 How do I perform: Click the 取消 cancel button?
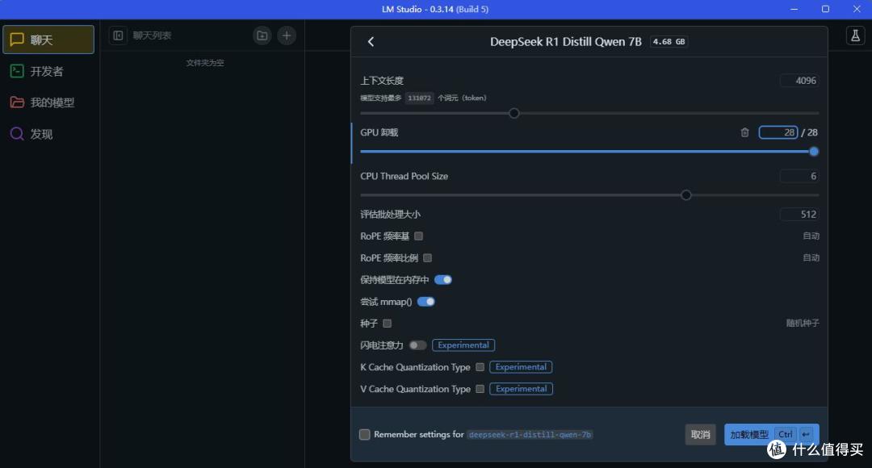(700, 435)
